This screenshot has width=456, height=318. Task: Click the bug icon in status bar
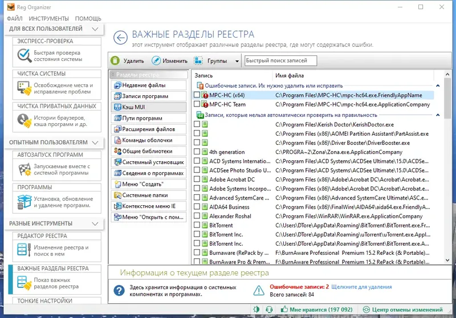tap(256, 309)
